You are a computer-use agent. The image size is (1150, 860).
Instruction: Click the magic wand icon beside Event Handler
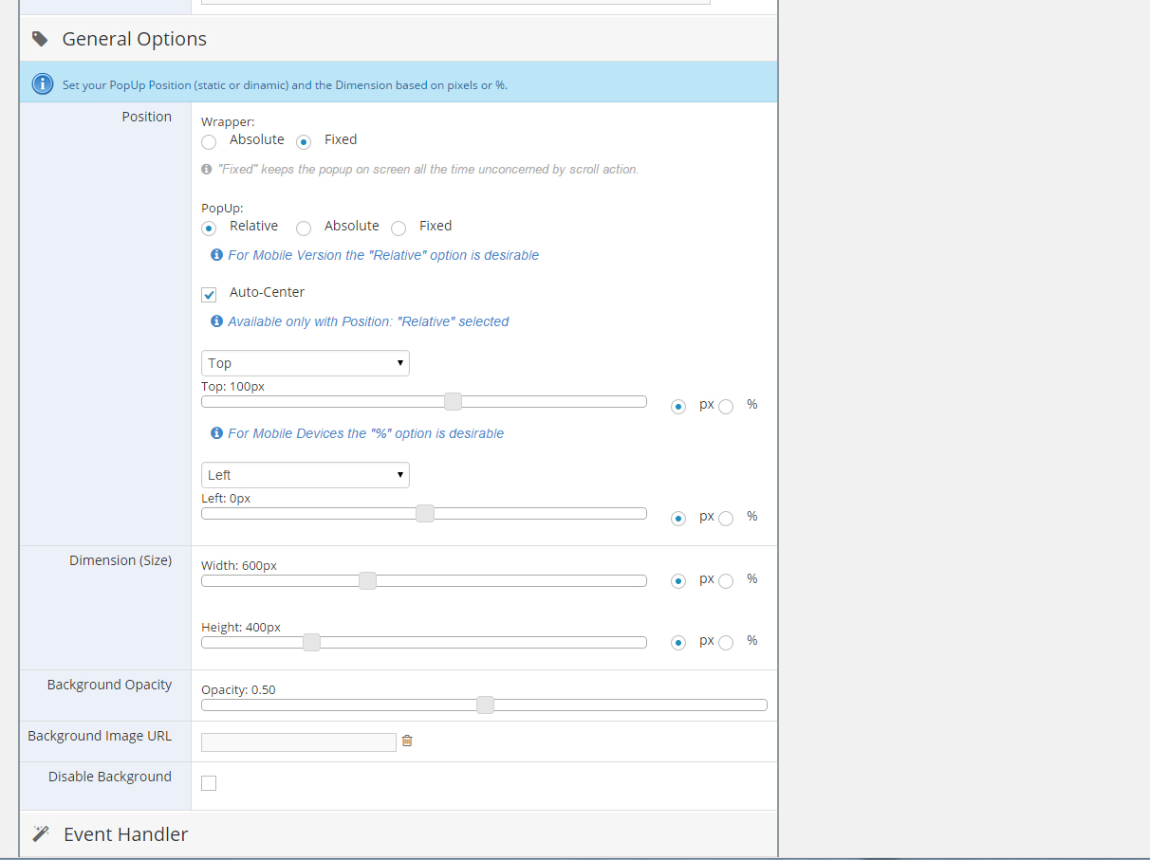click(40, 833)
